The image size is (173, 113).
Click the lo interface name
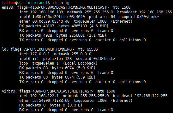4,49
